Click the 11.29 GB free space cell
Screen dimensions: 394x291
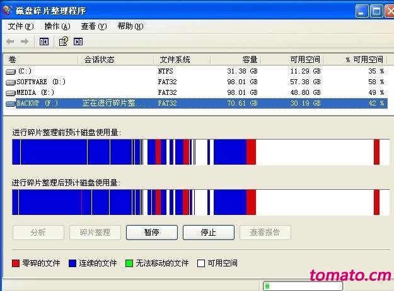coord(305,72)
